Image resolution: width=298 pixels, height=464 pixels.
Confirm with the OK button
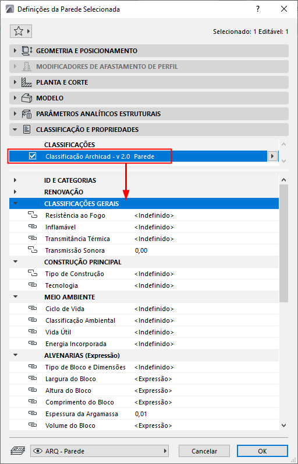point(262,451)
